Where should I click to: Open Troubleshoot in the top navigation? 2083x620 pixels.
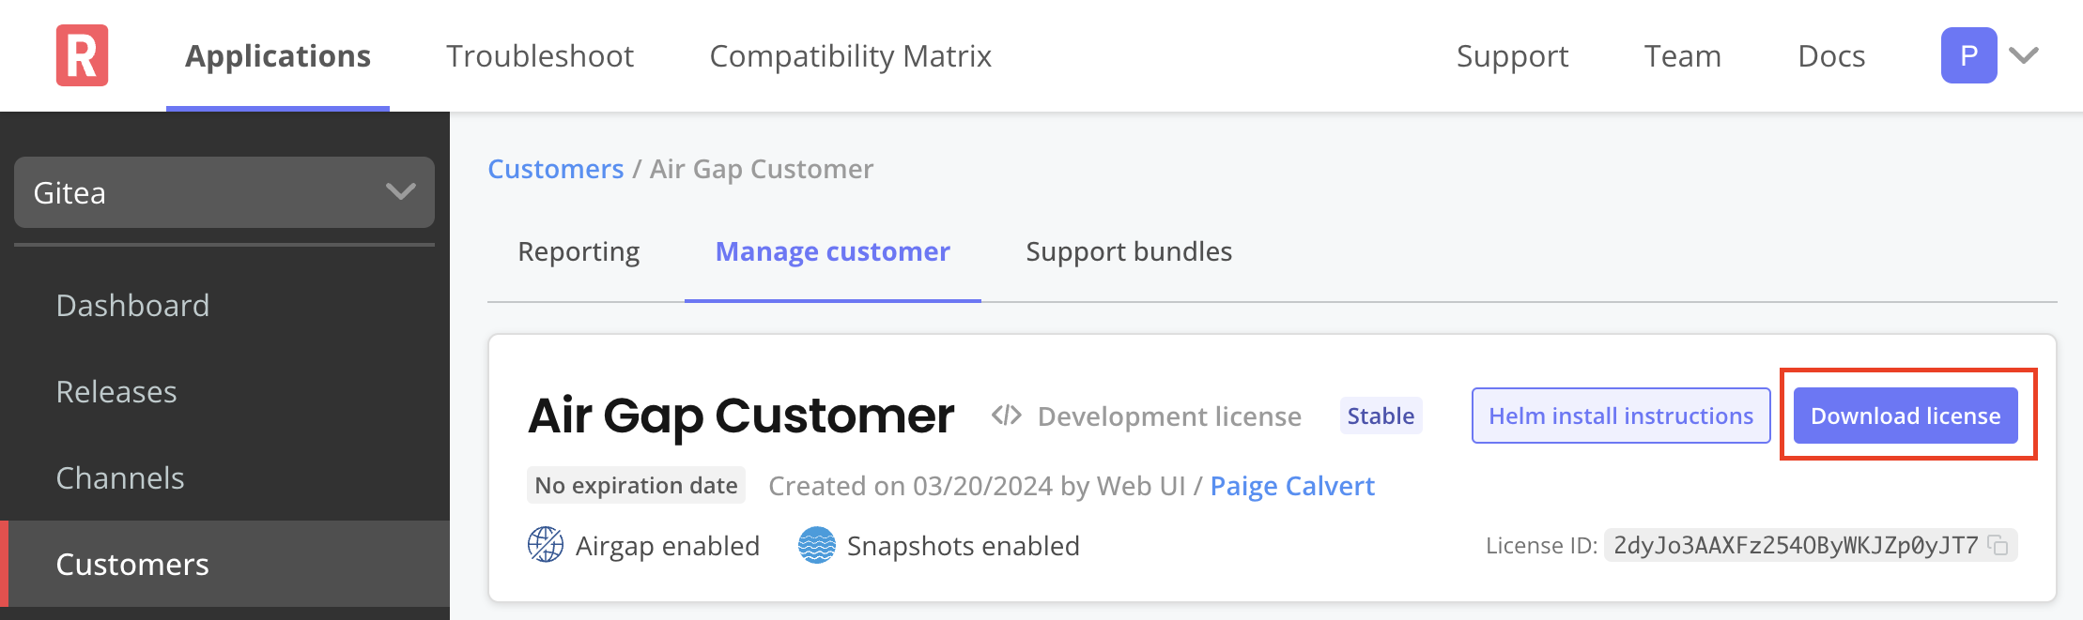(x=540, y=56)
